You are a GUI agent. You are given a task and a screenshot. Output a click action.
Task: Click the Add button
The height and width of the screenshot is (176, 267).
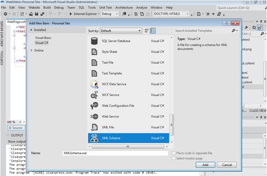click(205, 165)
